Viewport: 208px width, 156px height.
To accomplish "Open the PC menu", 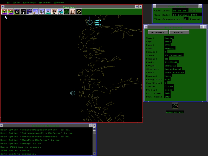I will tap(8, 2).
